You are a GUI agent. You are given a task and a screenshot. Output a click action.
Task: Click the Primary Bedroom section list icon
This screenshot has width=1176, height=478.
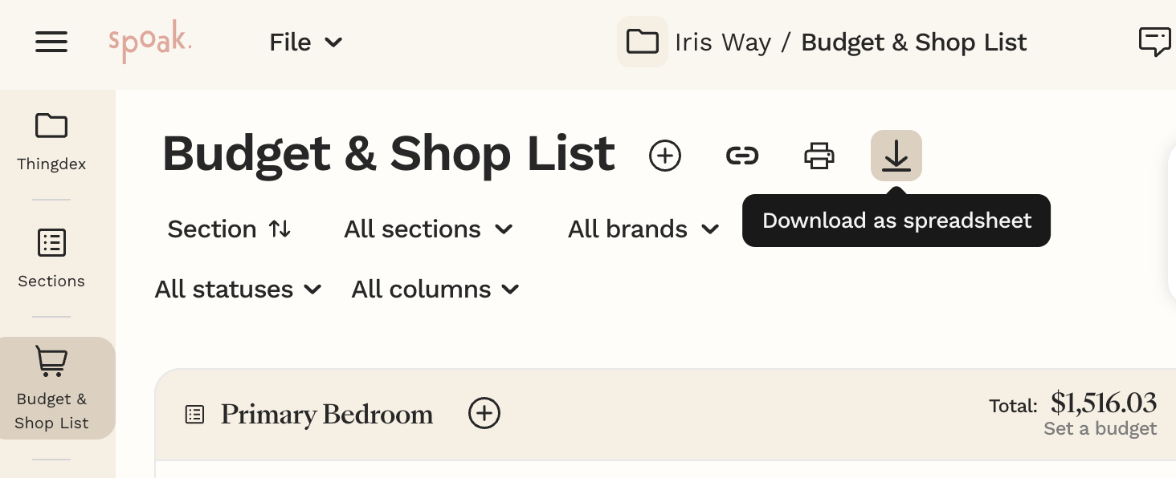pos(194,415)
